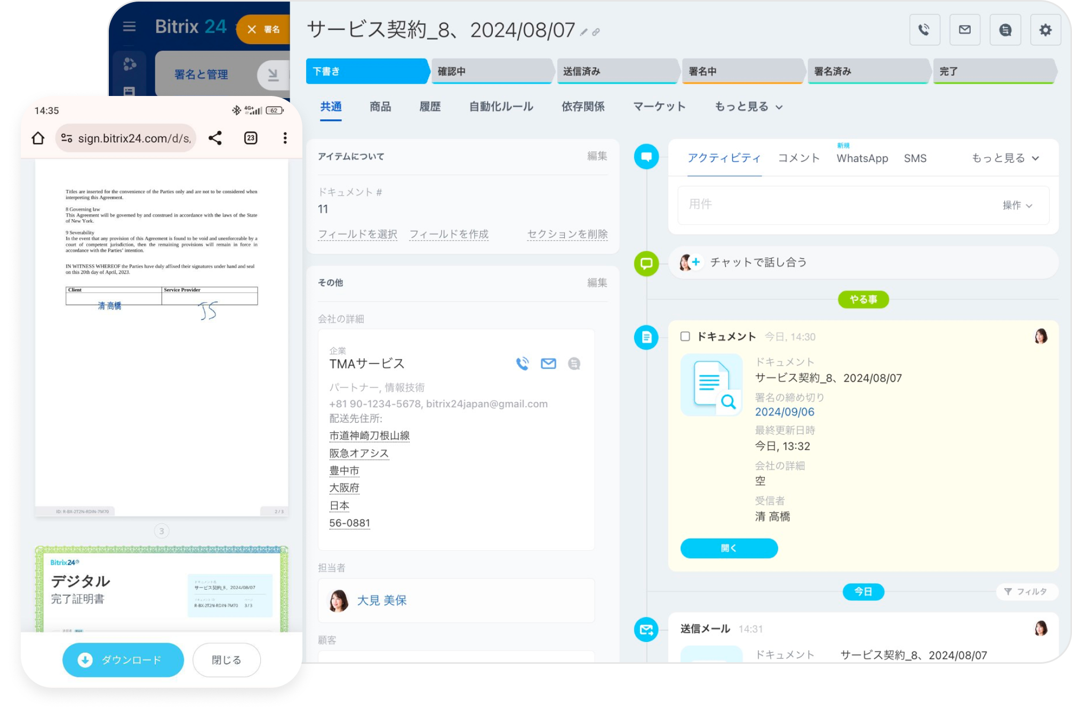Viewport: 1072px width, 715px height.
Task: Open the 大見 美保 responsible person link
Action: [381, 600]
